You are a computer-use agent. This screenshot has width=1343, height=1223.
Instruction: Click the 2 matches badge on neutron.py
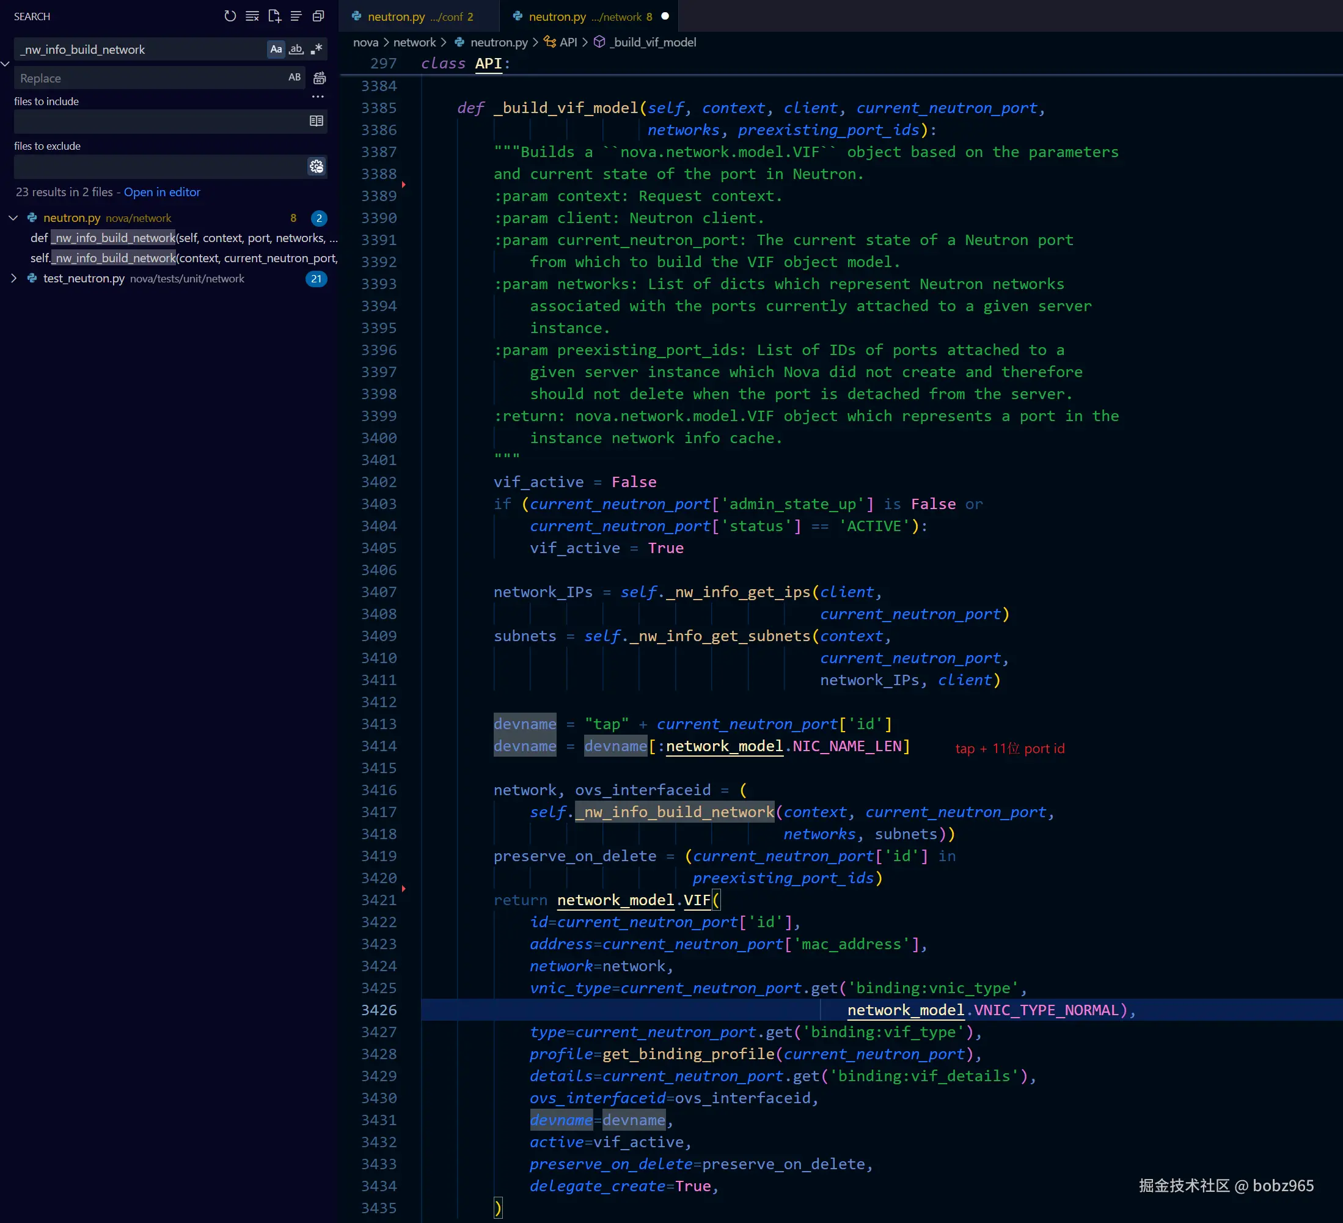point(319,218)
